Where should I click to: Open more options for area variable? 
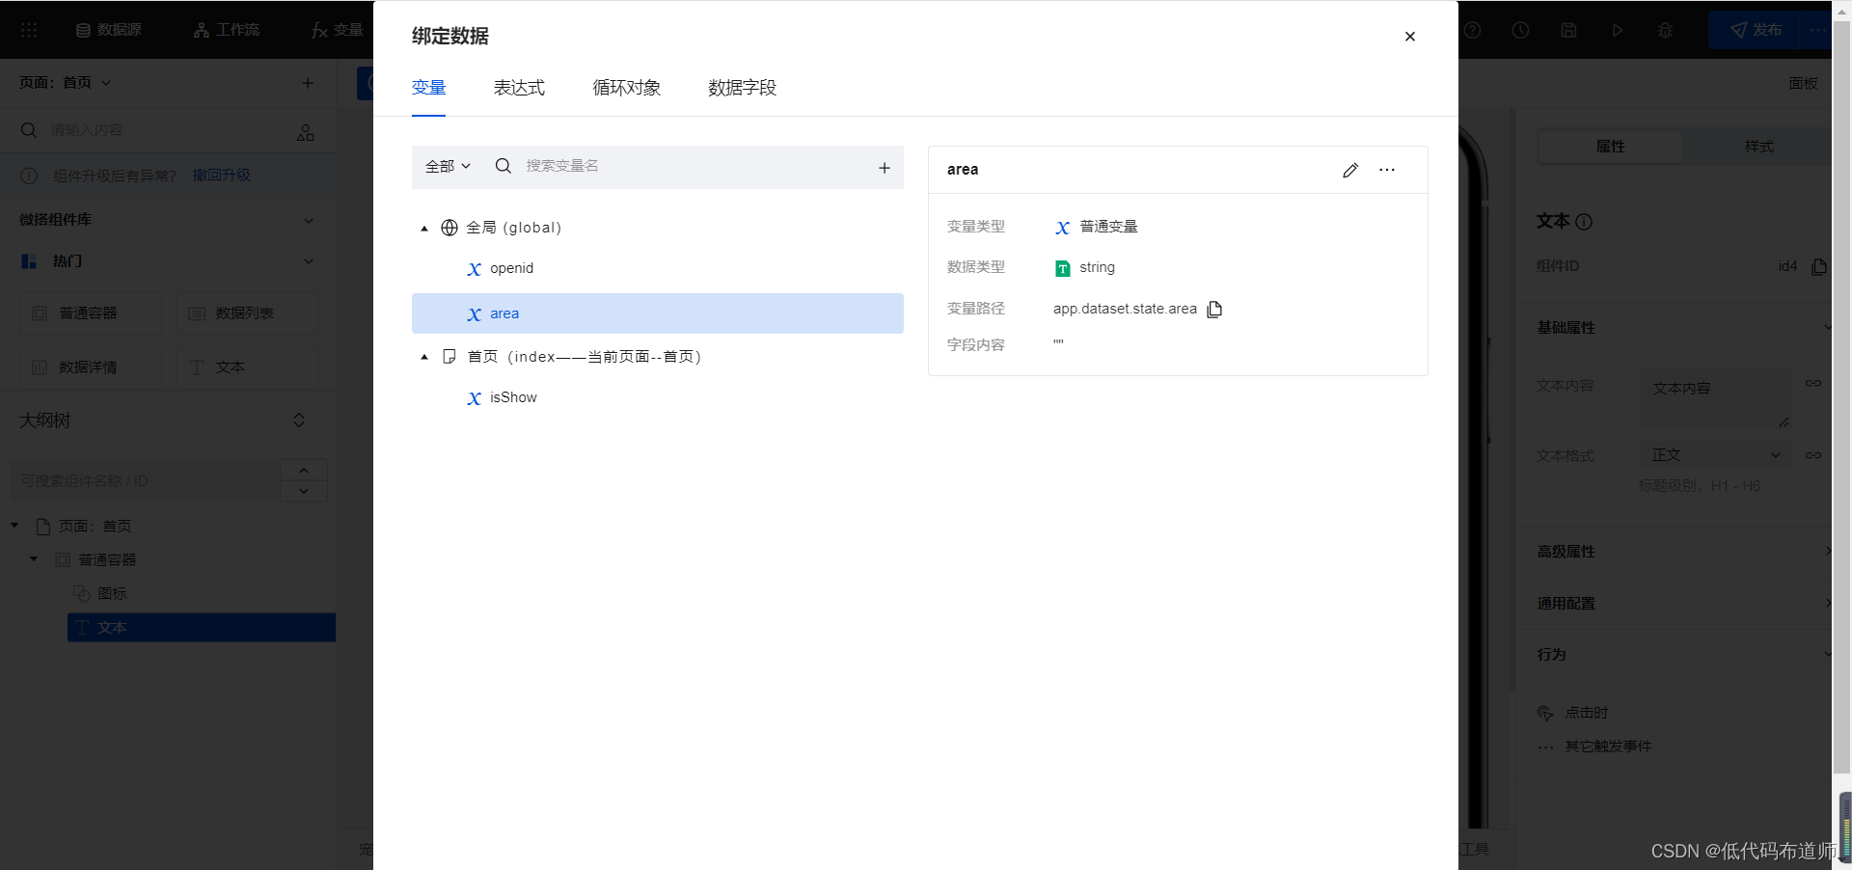tap(1387, 170)
